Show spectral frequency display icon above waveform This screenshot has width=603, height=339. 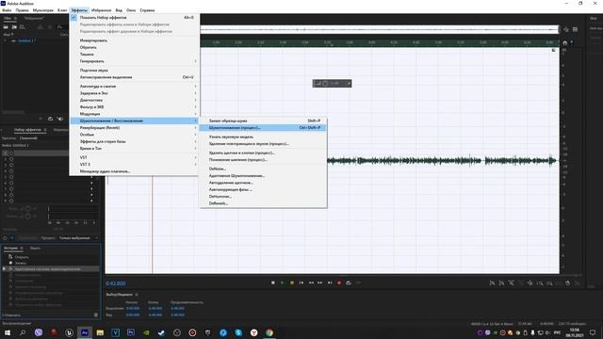(566, 29)
